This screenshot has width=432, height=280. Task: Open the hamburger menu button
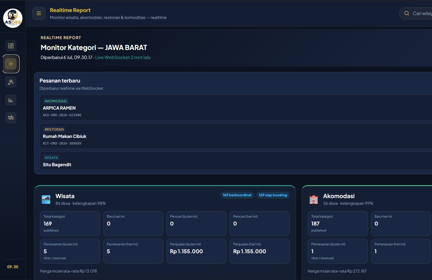point(39,13)
